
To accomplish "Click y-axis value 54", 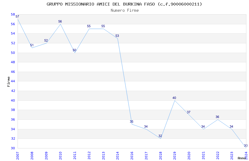I will (x=13, y=33).
